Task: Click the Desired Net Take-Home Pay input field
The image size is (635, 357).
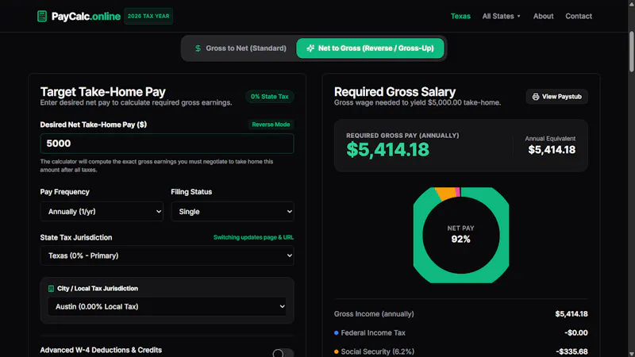Action: pos(167,144)
